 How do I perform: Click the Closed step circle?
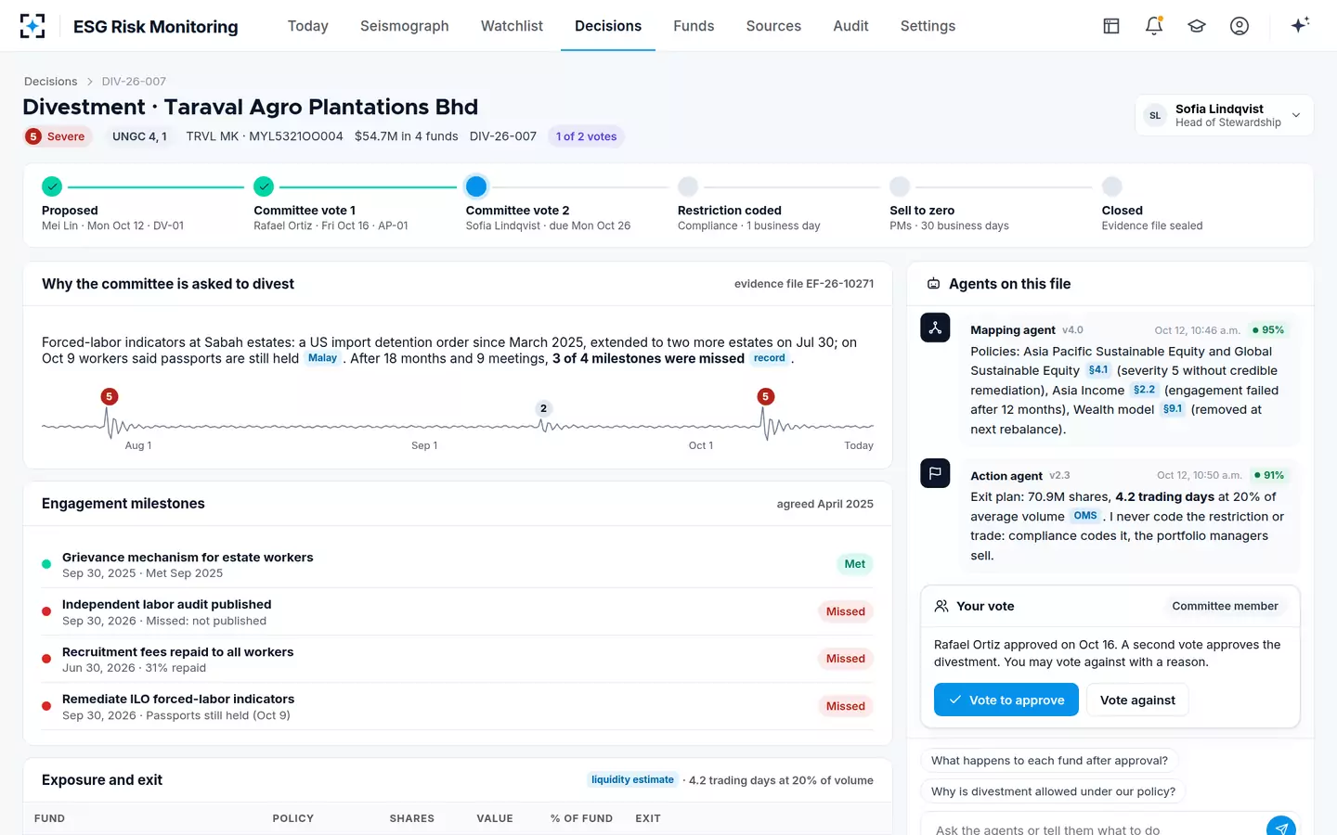click(1112, 186)
